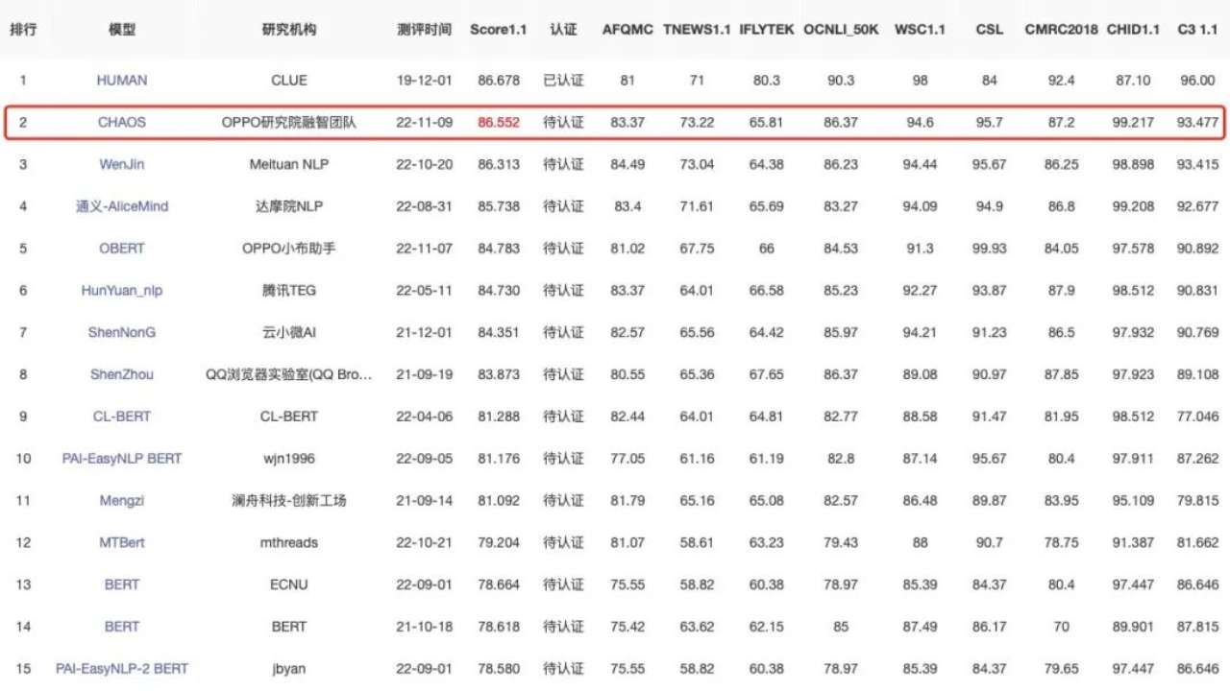The width and height of the screenshot is (1230, 691).
Task: Click the ShenNonG model link
Action: point(122,332)
